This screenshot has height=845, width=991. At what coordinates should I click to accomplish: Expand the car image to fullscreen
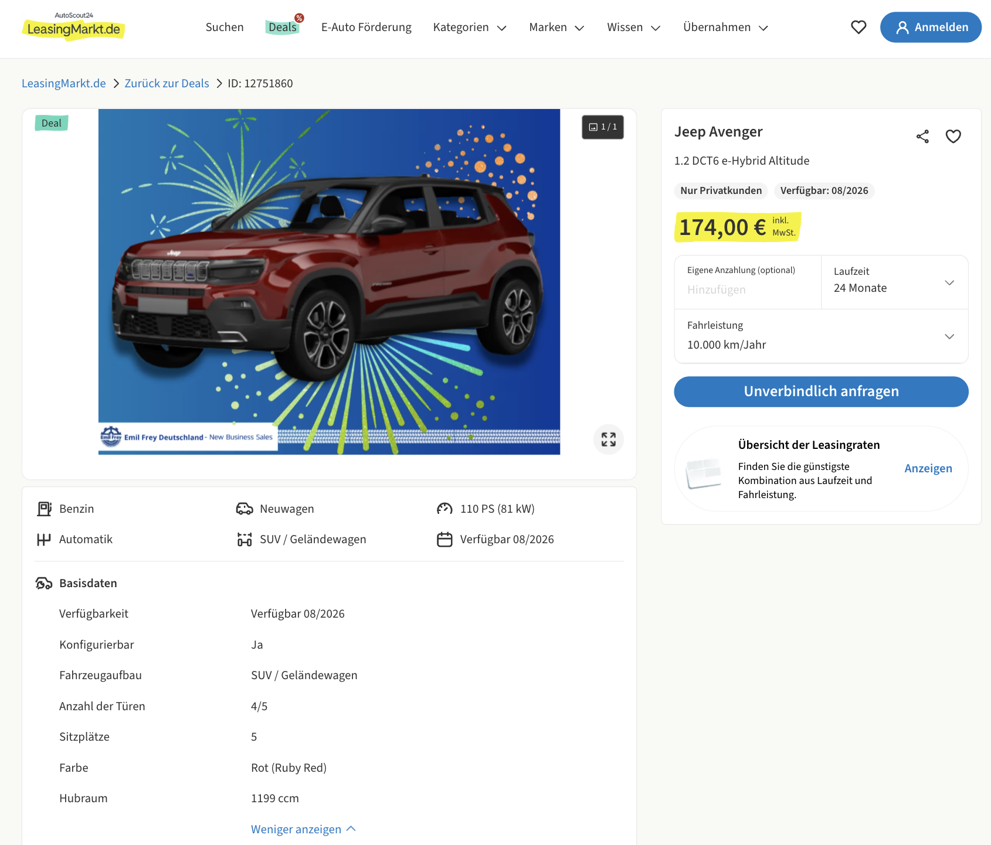[608, 439]
